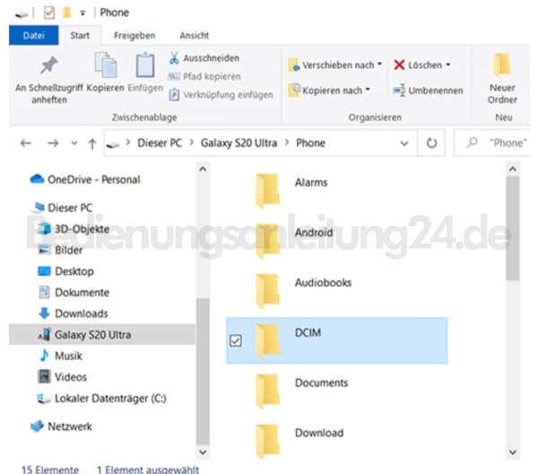Go back with the left arrow
Image resolution: width=538 pixels, height=474 pixels.
coord(26,143)
